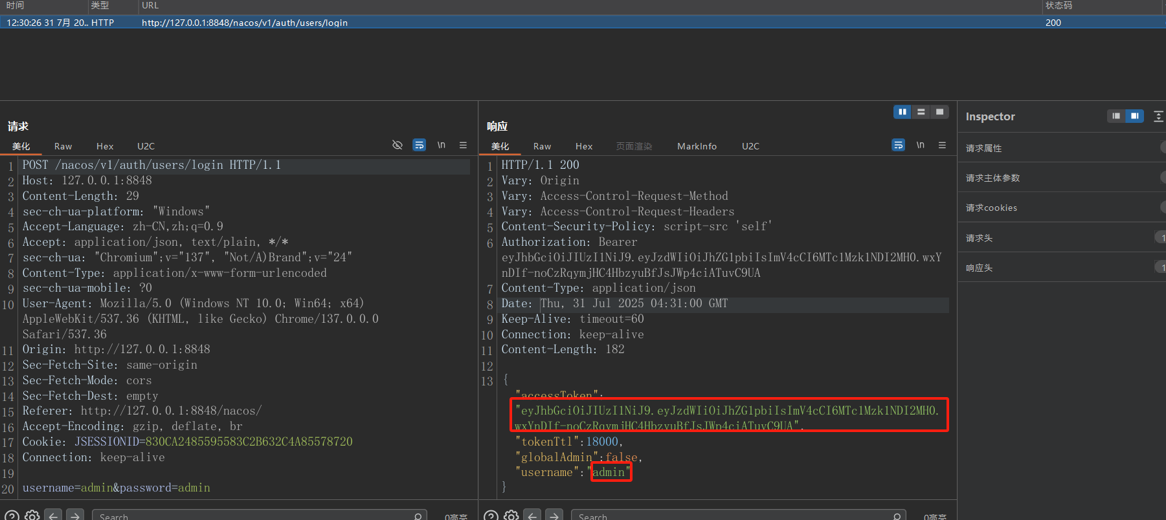Select response 美化 tab
1166x520 pixels.
click(x=500, y=146)
